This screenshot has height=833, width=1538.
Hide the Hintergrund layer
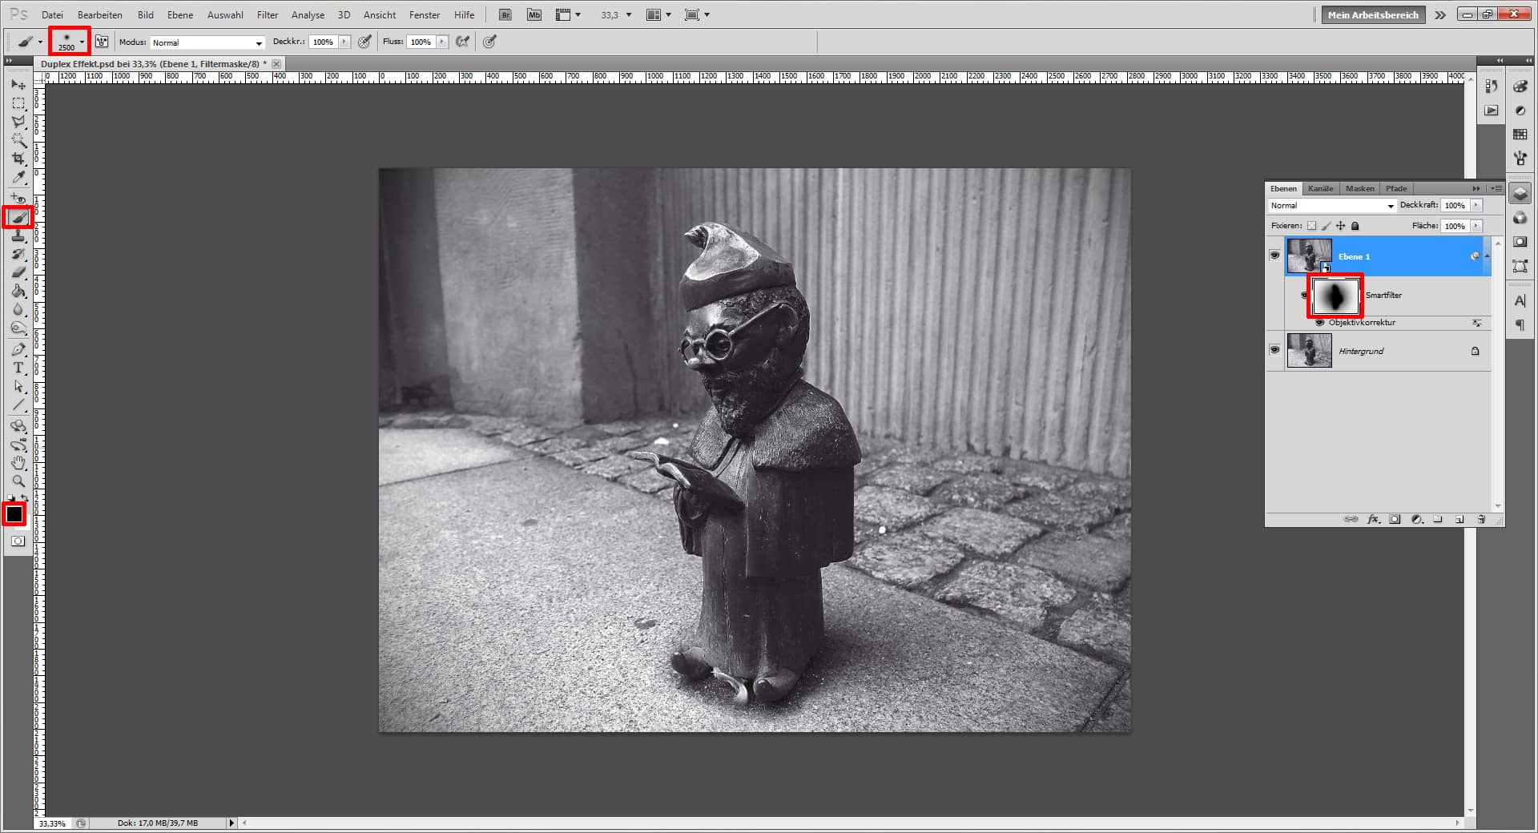1276,350
